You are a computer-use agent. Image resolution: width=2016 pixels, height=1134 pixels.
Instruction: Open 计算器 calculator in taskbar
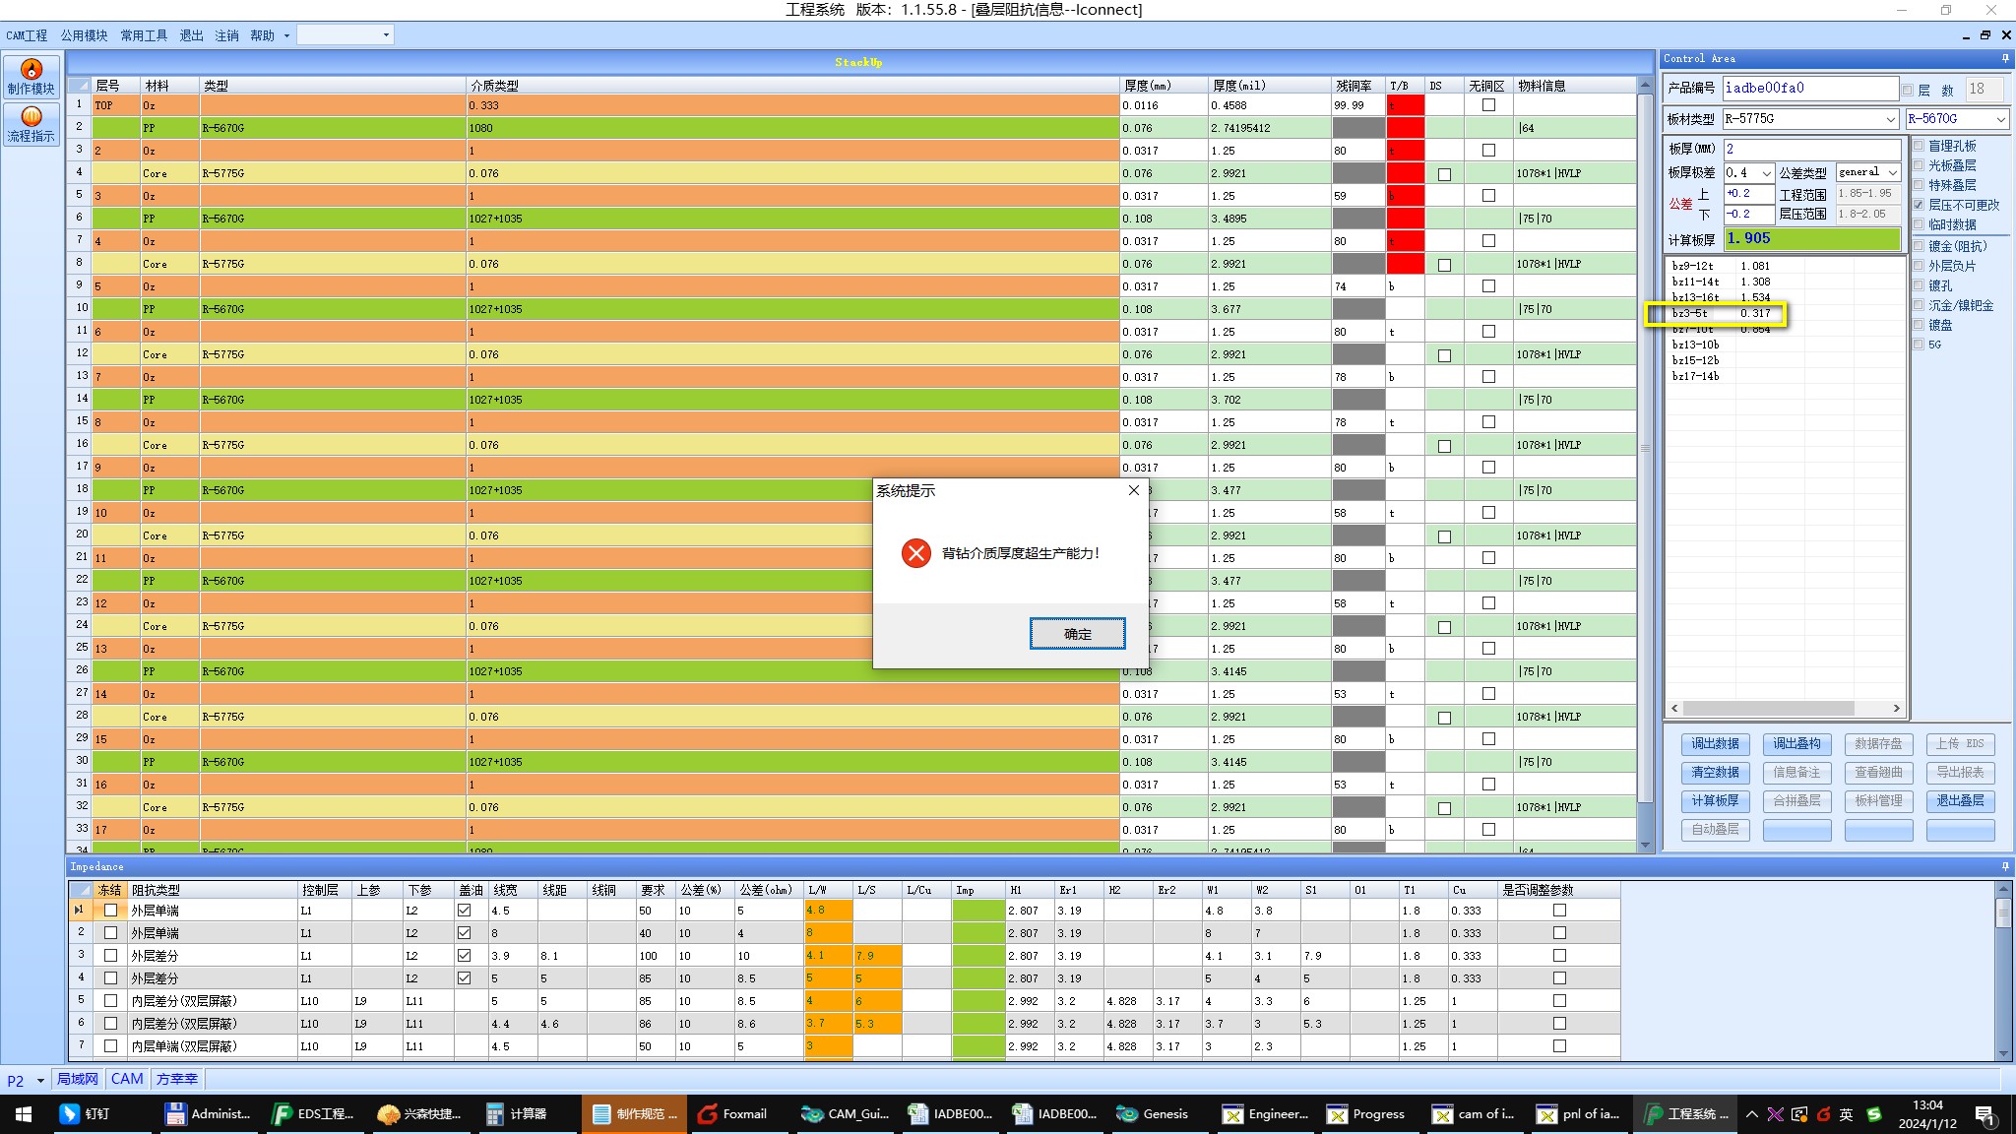pos(516,1114)
